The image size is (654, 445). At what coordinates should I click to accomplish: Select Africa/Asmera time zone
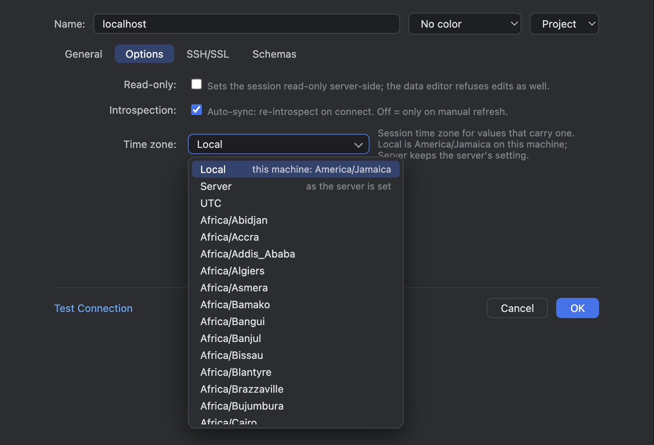(x=296, y=288)
